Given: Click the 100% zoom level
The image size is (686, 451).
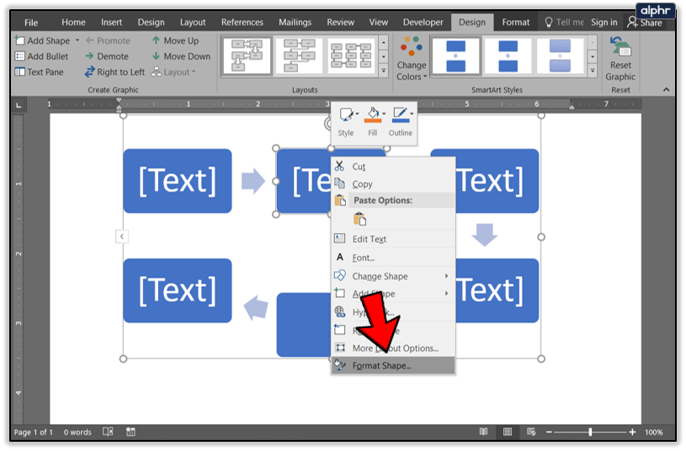Looking at the screenshot, I should click(654, 432).
